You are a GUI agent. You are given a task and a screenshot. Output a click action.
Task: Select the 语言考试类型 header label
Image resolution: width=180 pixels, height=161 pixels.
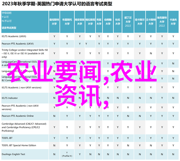[x=9, y=28]
